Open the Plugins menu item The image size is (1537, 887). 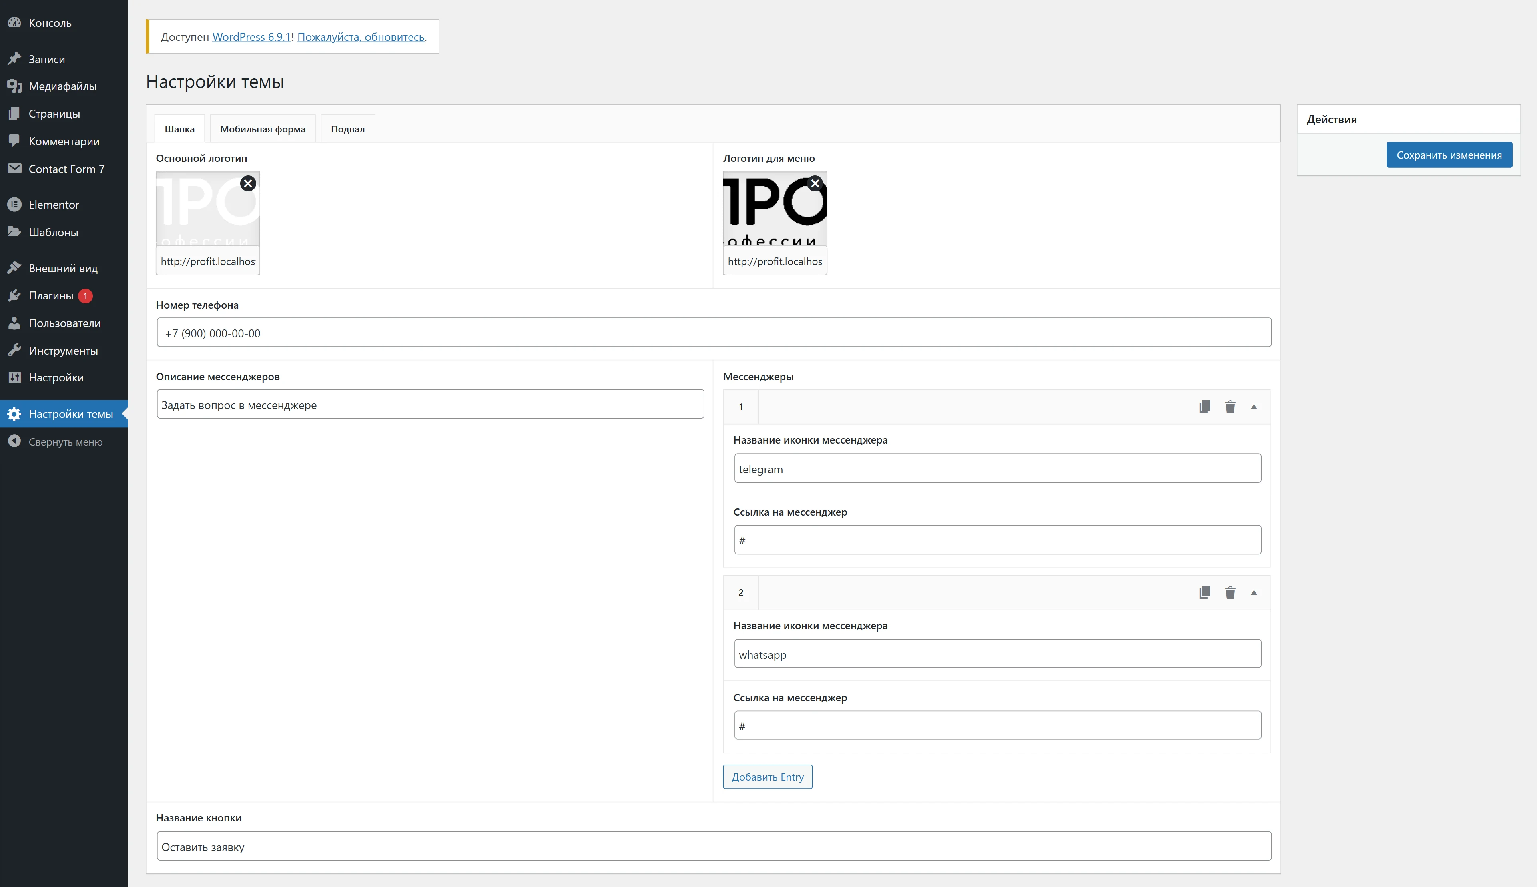click(51, 295)
